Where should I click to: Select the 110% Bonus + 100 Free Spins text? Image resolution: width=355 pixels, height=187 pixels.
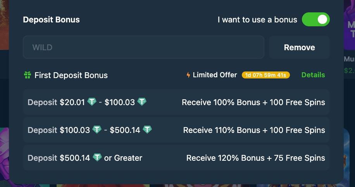point(254,130)
